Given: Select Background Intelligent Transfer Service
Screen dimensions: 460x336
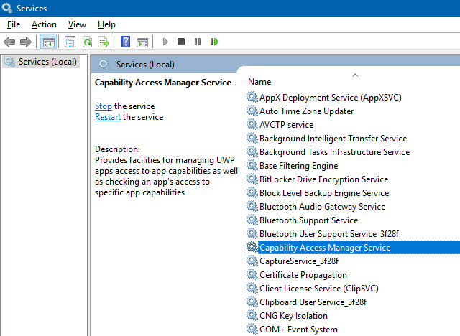Looking at the screenshot, I should pos(333,139).
